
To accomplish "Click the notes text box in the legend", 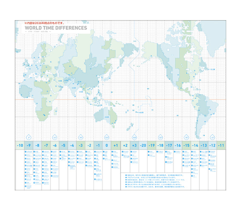I will (156, 181).
